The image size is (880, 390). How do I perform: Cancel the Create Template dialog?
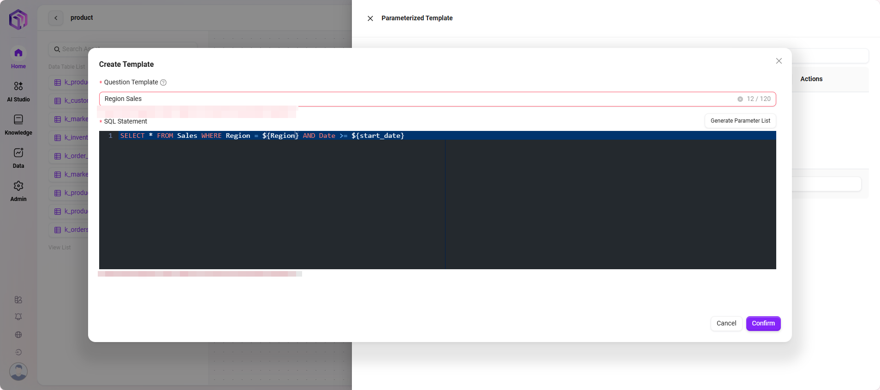tap(726, 324)
